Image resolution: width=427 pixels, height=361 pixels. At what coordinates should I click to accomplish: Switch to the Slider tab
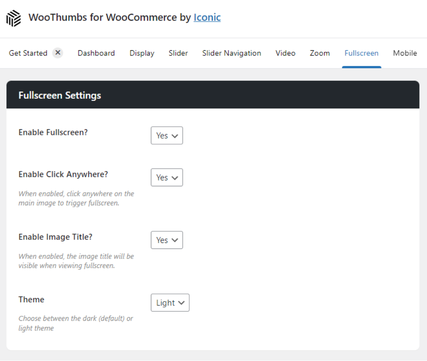(178, 53)
